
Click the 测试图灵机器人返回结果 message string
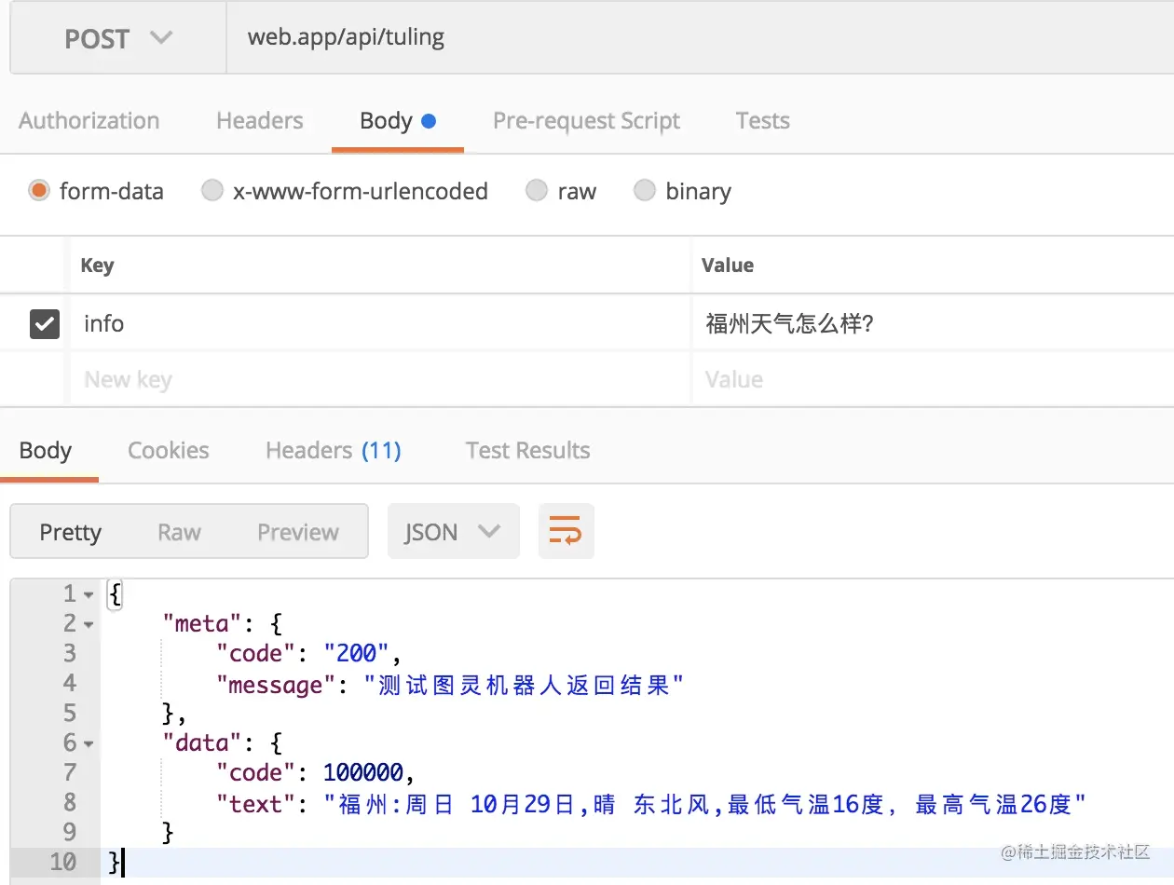(523, 685)
